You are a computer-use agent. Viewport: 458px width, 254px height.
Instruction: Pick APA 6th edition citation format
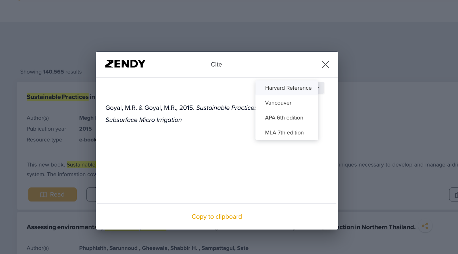pyautogui.click(x=284, y=118)
